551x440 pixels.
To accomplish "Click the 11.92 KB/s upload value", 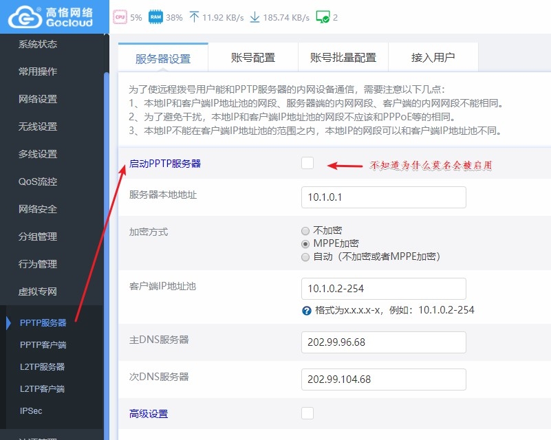I will [223, 18].
